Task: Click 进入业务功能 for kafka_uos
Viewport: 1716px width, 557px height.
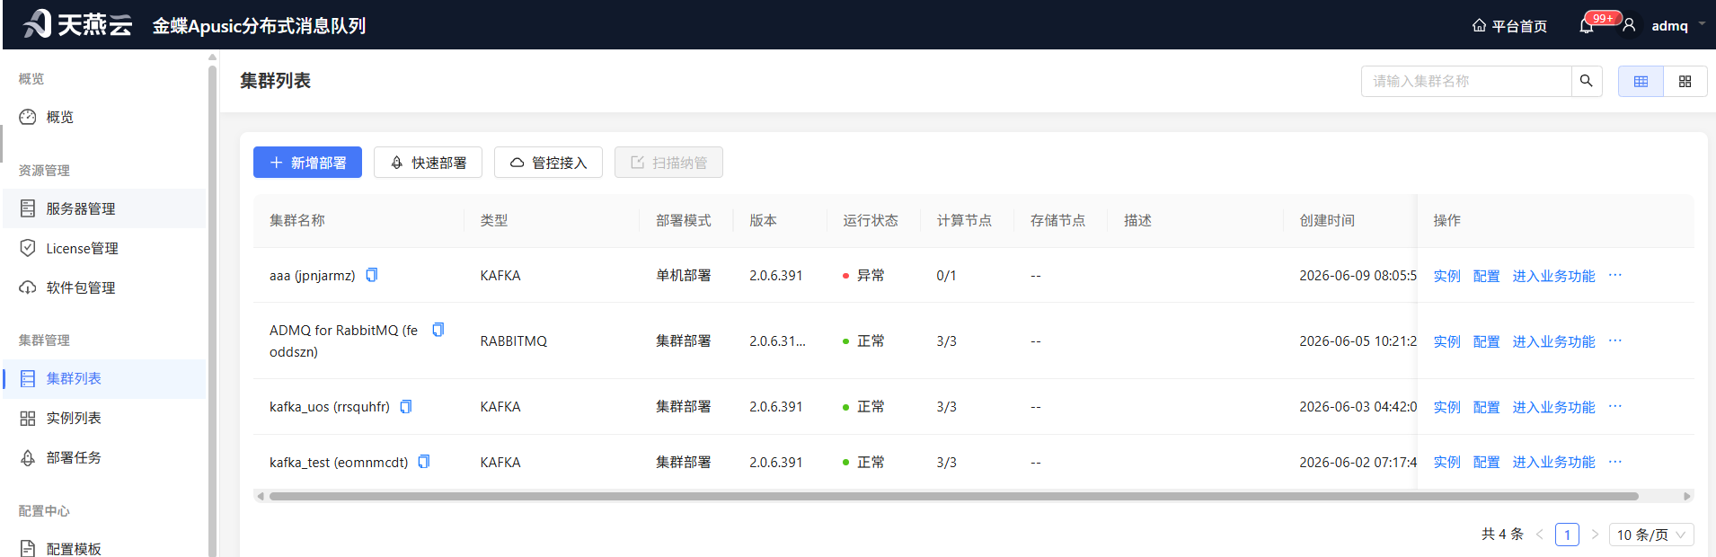Action: click(x=1553, y=407)
